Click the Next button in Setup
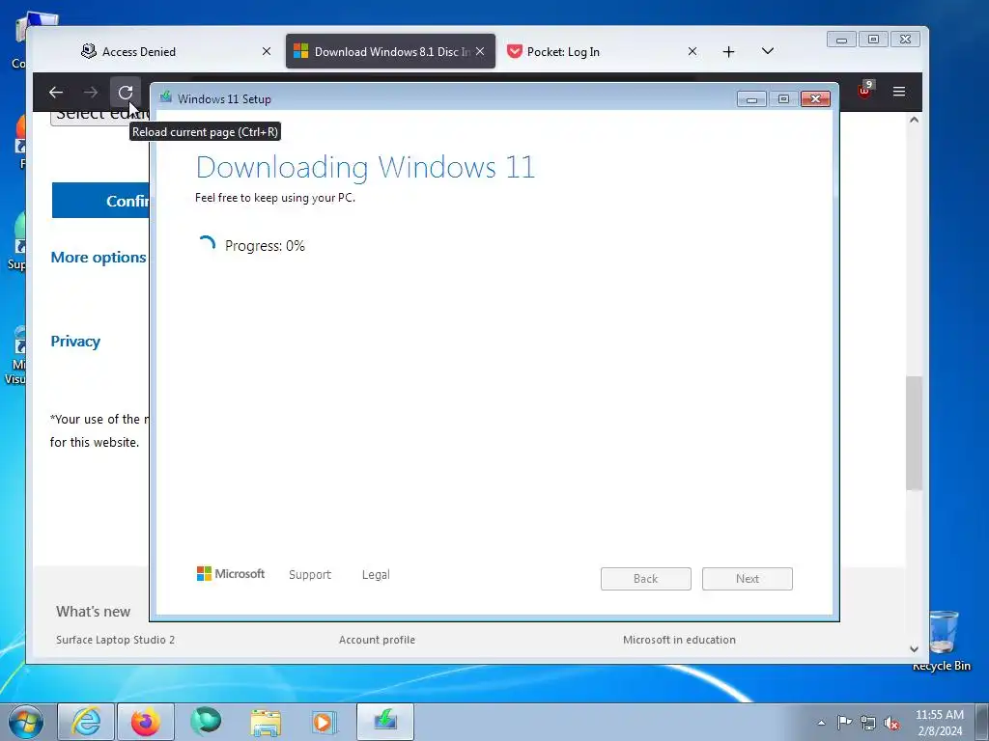 coord(748,579)
